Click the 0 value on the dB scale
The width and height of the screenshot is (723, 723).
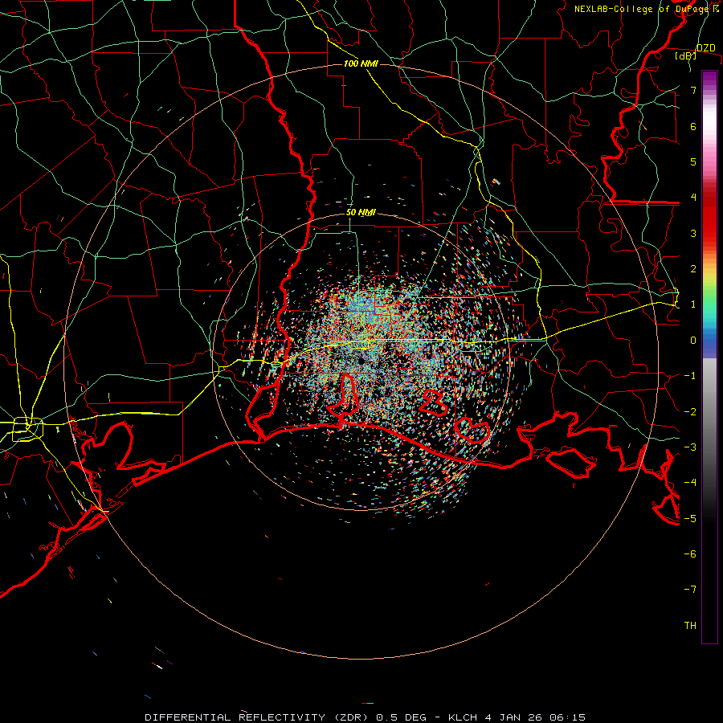(693, 341)
